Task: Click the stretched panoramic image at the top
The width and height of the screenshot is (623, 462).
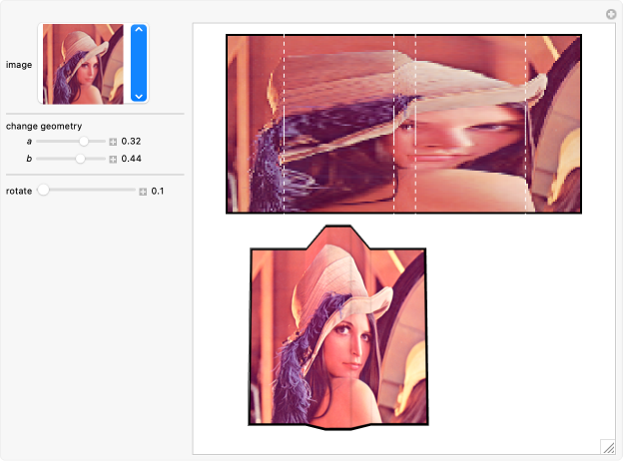Action: [x=403, y=124]
